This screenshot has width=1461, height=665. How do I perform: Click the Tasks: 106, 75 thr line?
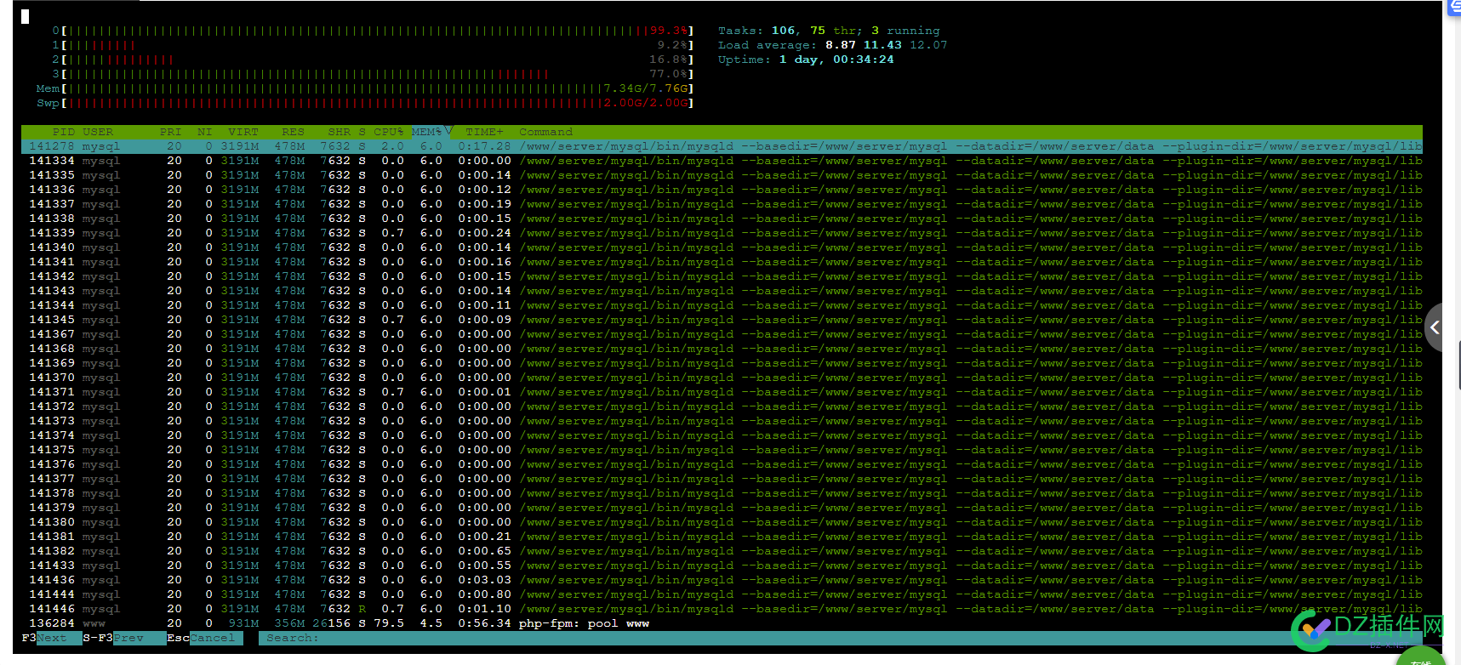tap(829, 31)
